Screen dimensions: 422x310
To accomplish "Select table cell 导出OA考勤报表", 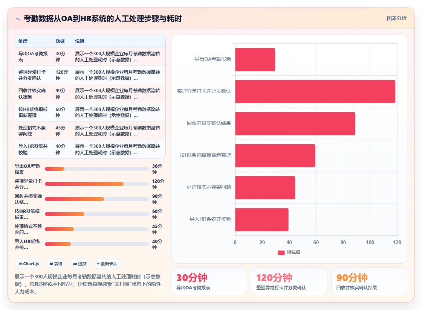I will 33,57.
